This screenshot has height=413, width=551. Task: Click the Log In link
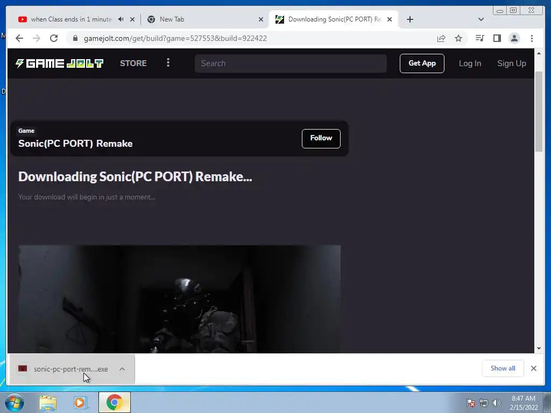470,63
